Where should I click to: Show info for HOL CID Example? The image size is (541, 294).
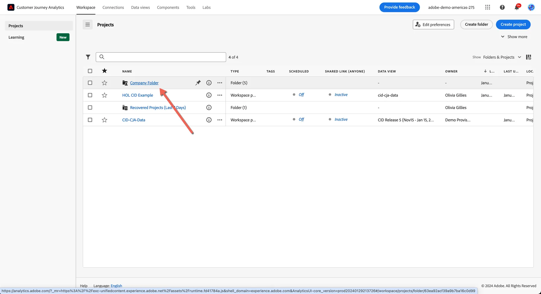[209, 95]
